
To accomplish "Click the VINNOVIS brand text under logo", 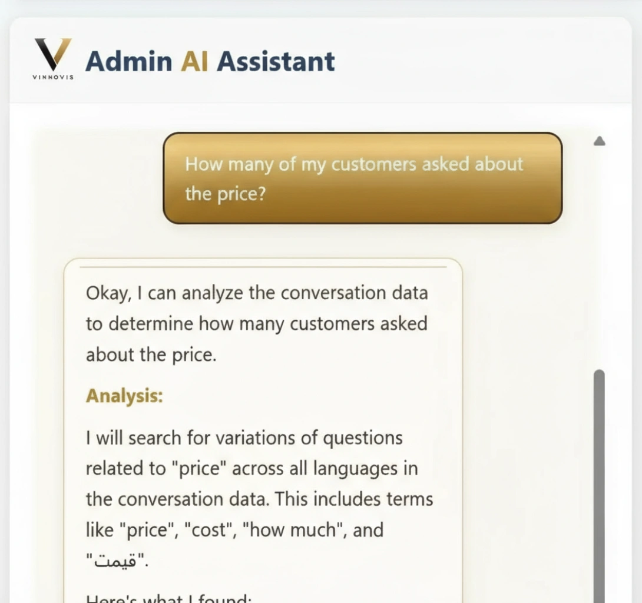I will click(x=53, y=77).
